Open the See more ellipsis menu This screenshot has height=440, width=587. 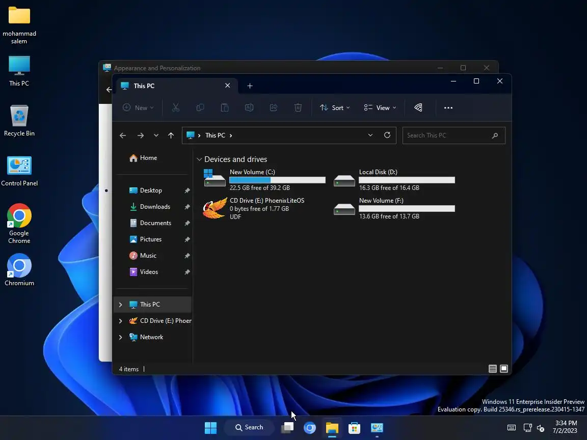448,108
